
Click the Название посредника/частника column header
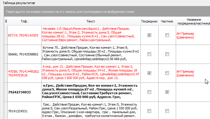coord(193,22)
